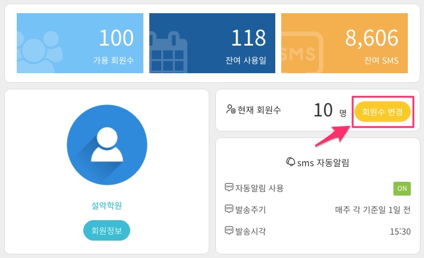
Task: Click the calendar icon in dark blue card
Action: pyautogui.click(x=168, y=53)
